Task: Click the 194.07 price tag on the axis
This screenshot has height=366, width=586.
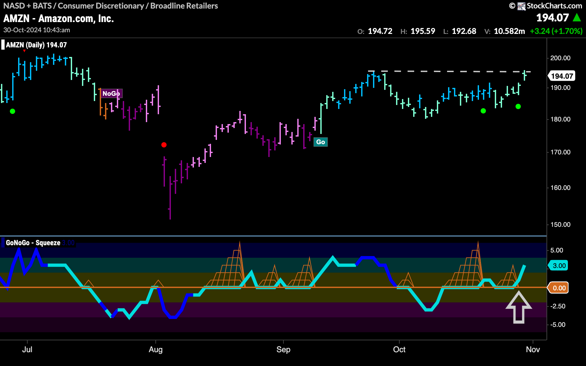Action: [562, 76]
